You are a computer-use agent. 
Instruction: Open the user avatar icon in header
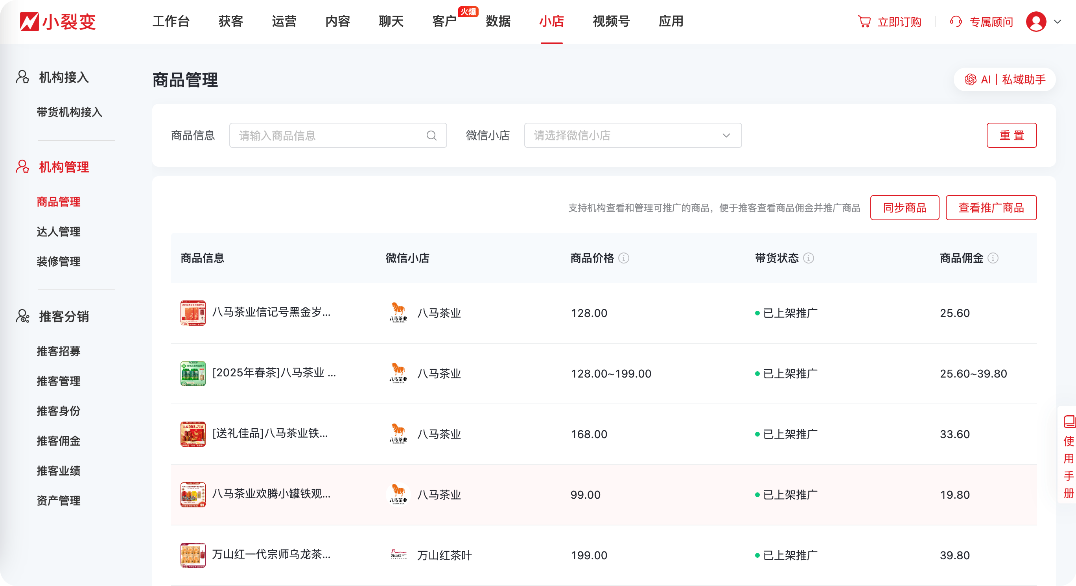coord(1036,21)
